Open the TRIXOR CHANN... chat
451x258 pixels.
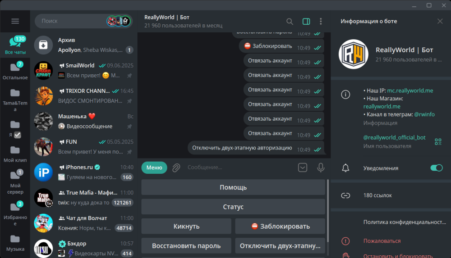point(84,95)
